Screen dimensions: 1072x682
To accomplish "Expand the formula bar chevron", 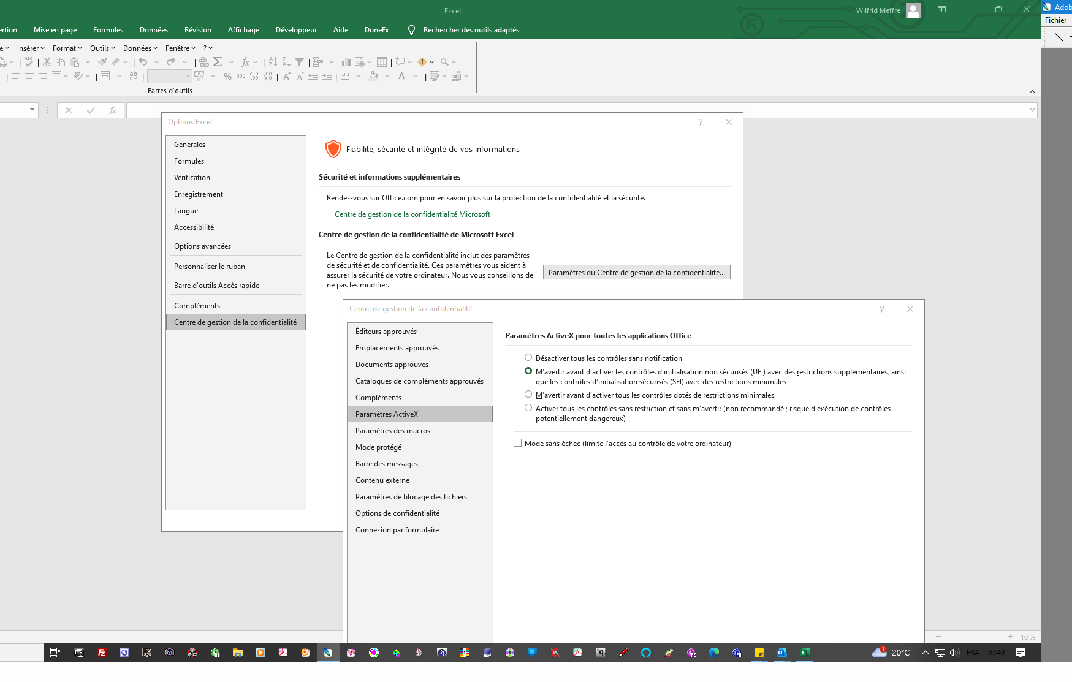I will (x=1032, y=110).
